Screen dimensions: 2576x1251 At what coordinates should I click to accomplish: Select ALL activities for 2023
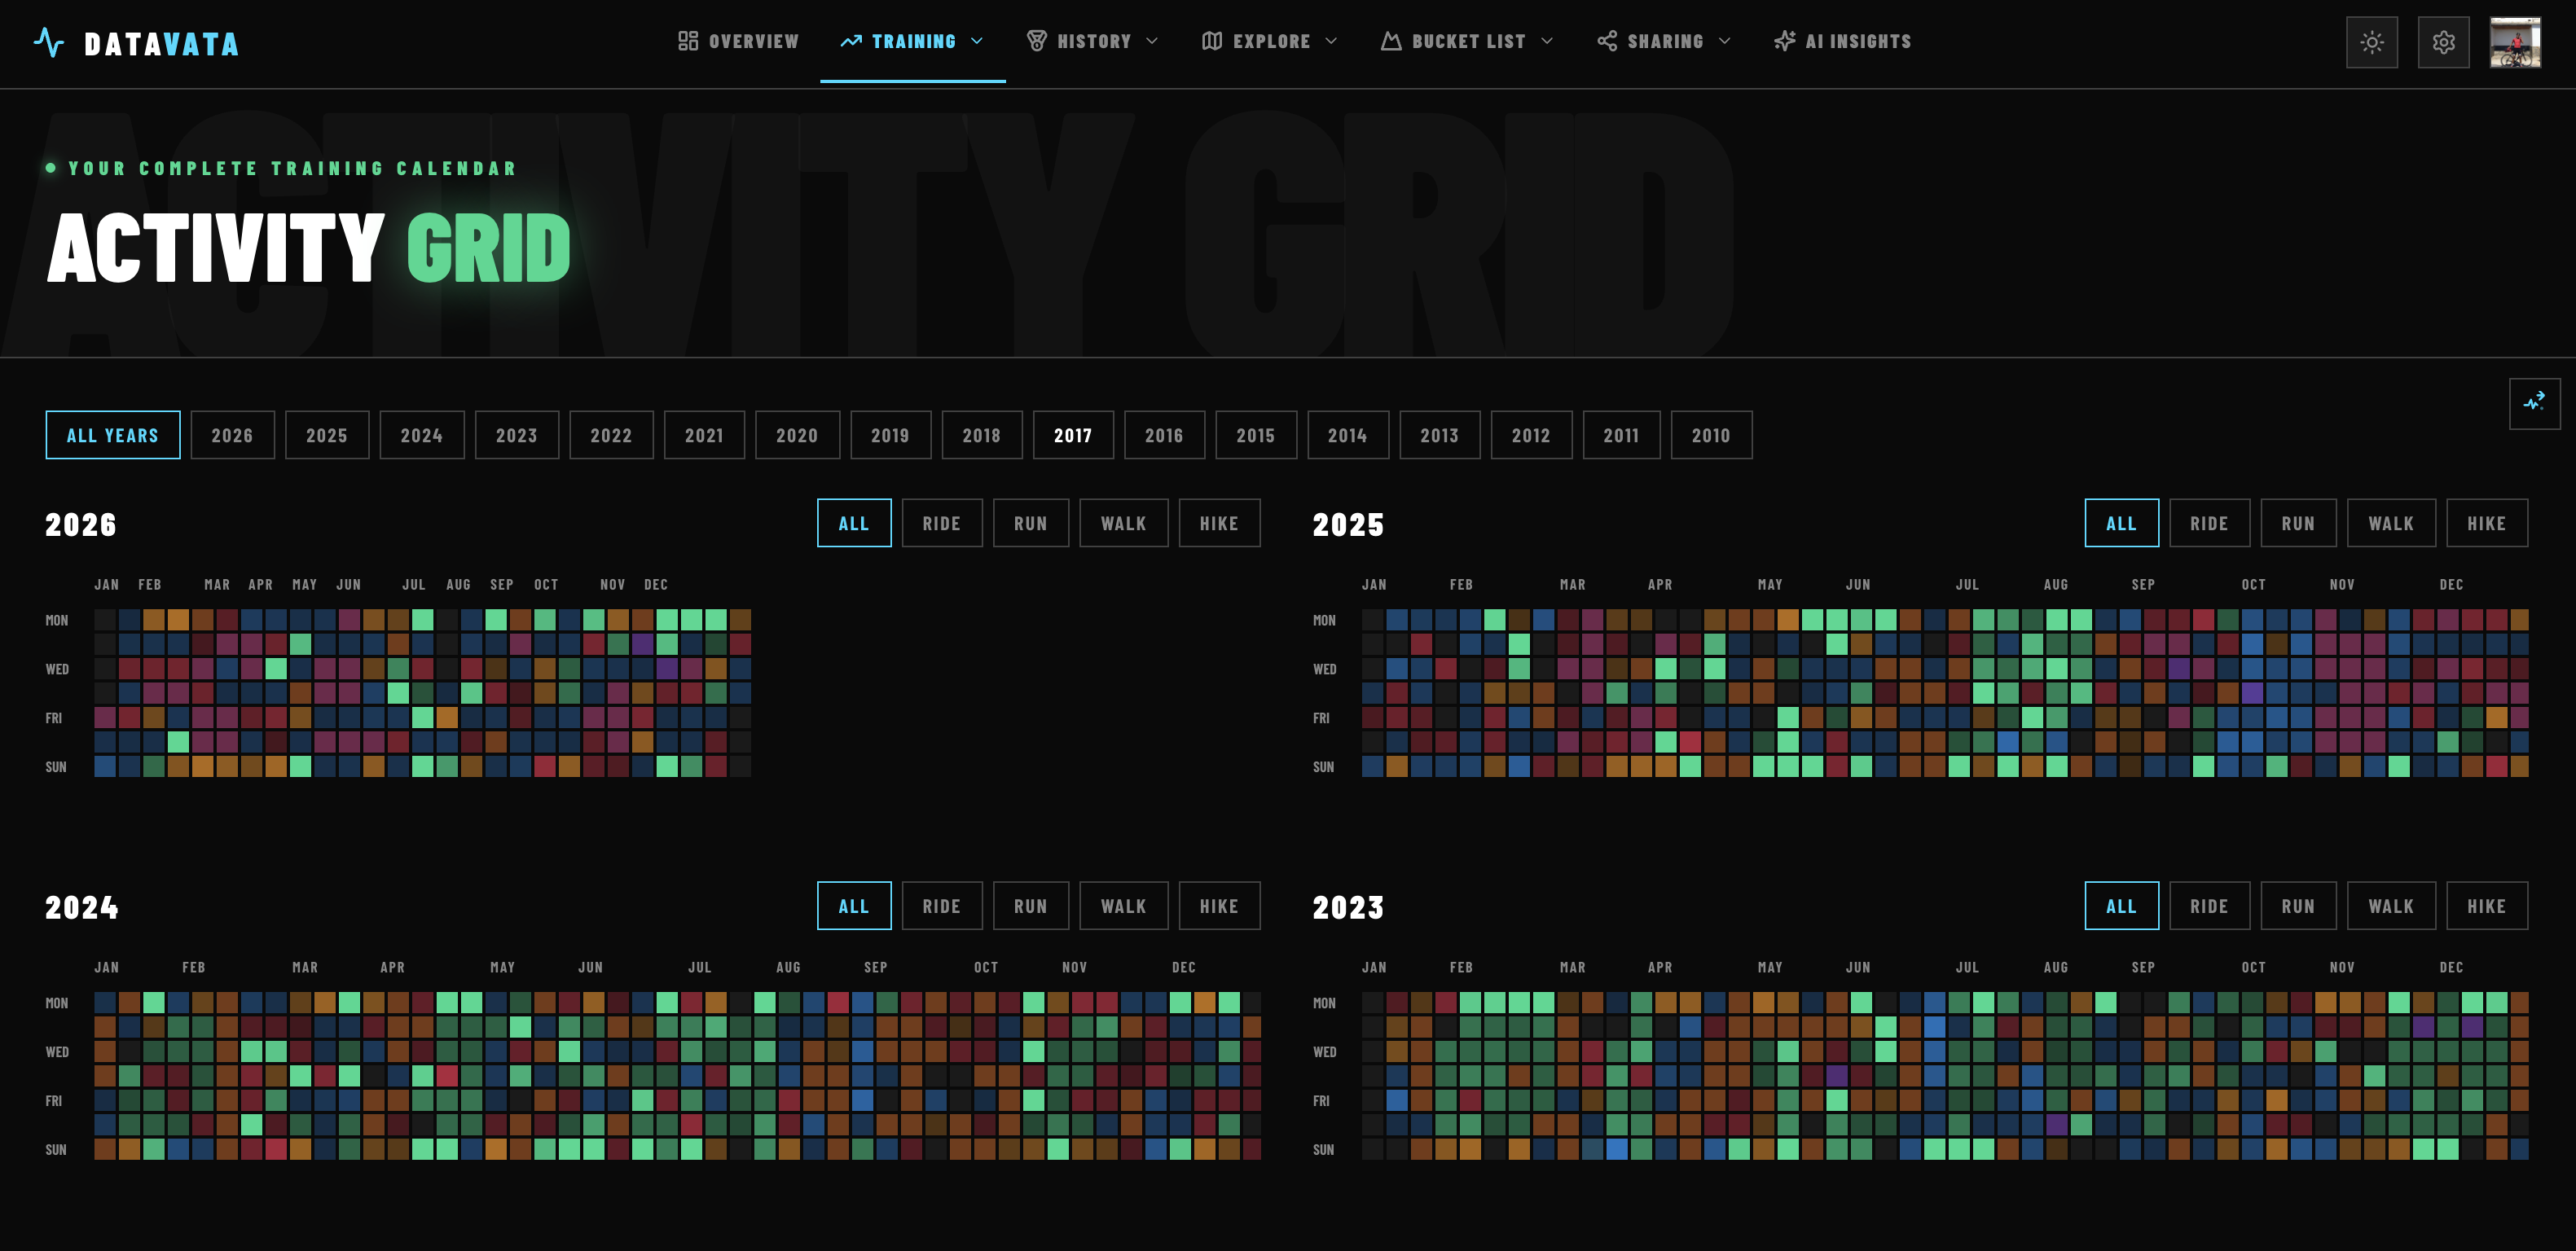(2121, 906)
